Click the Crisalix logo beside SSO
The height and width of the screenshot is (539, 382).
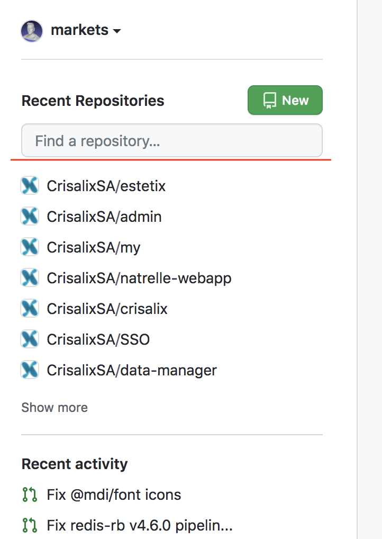30,339
